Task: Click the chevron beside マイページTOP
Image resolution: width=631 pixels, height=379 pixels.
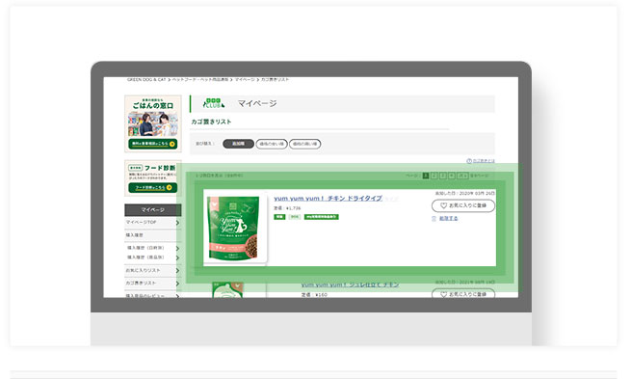Action: point(177,223)
